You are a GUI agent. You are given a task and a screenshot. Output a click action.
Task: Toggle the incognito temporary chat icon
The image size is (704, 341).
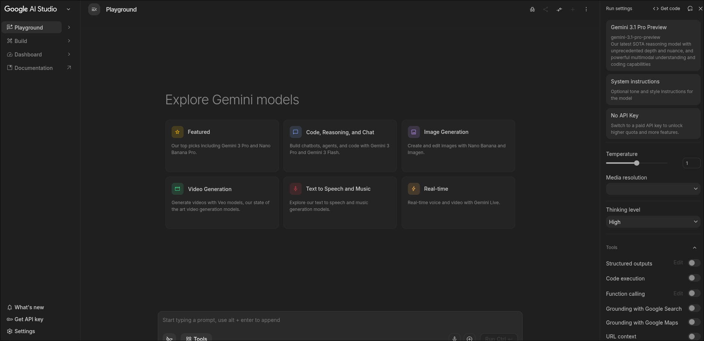pos(532,9)
